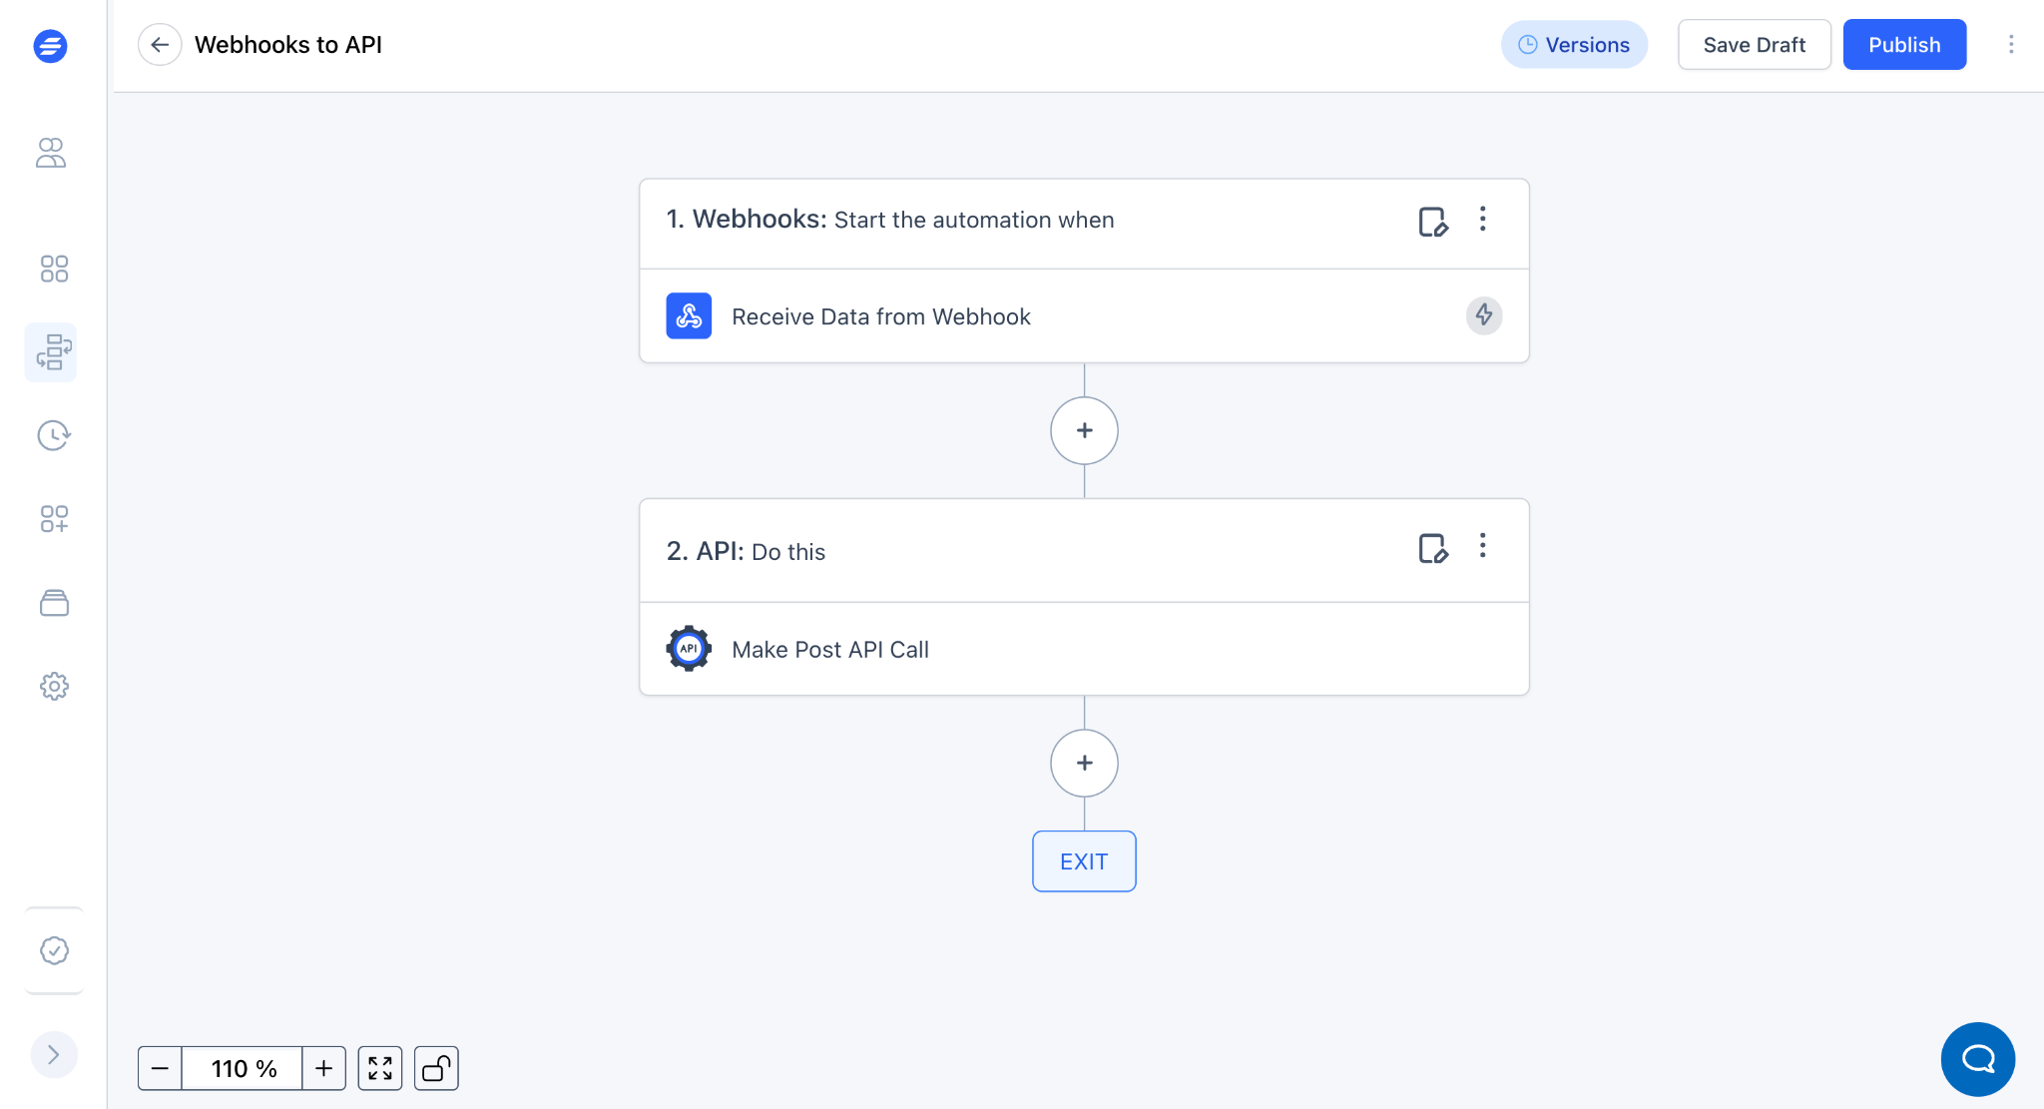
Task: Click the API action gear icon
Action: (689, 649)
